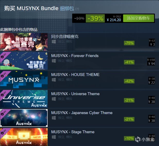Open MUSYNX - Universe Theme title link
Screen dimensions: 159x146
(x=75, y=94)
